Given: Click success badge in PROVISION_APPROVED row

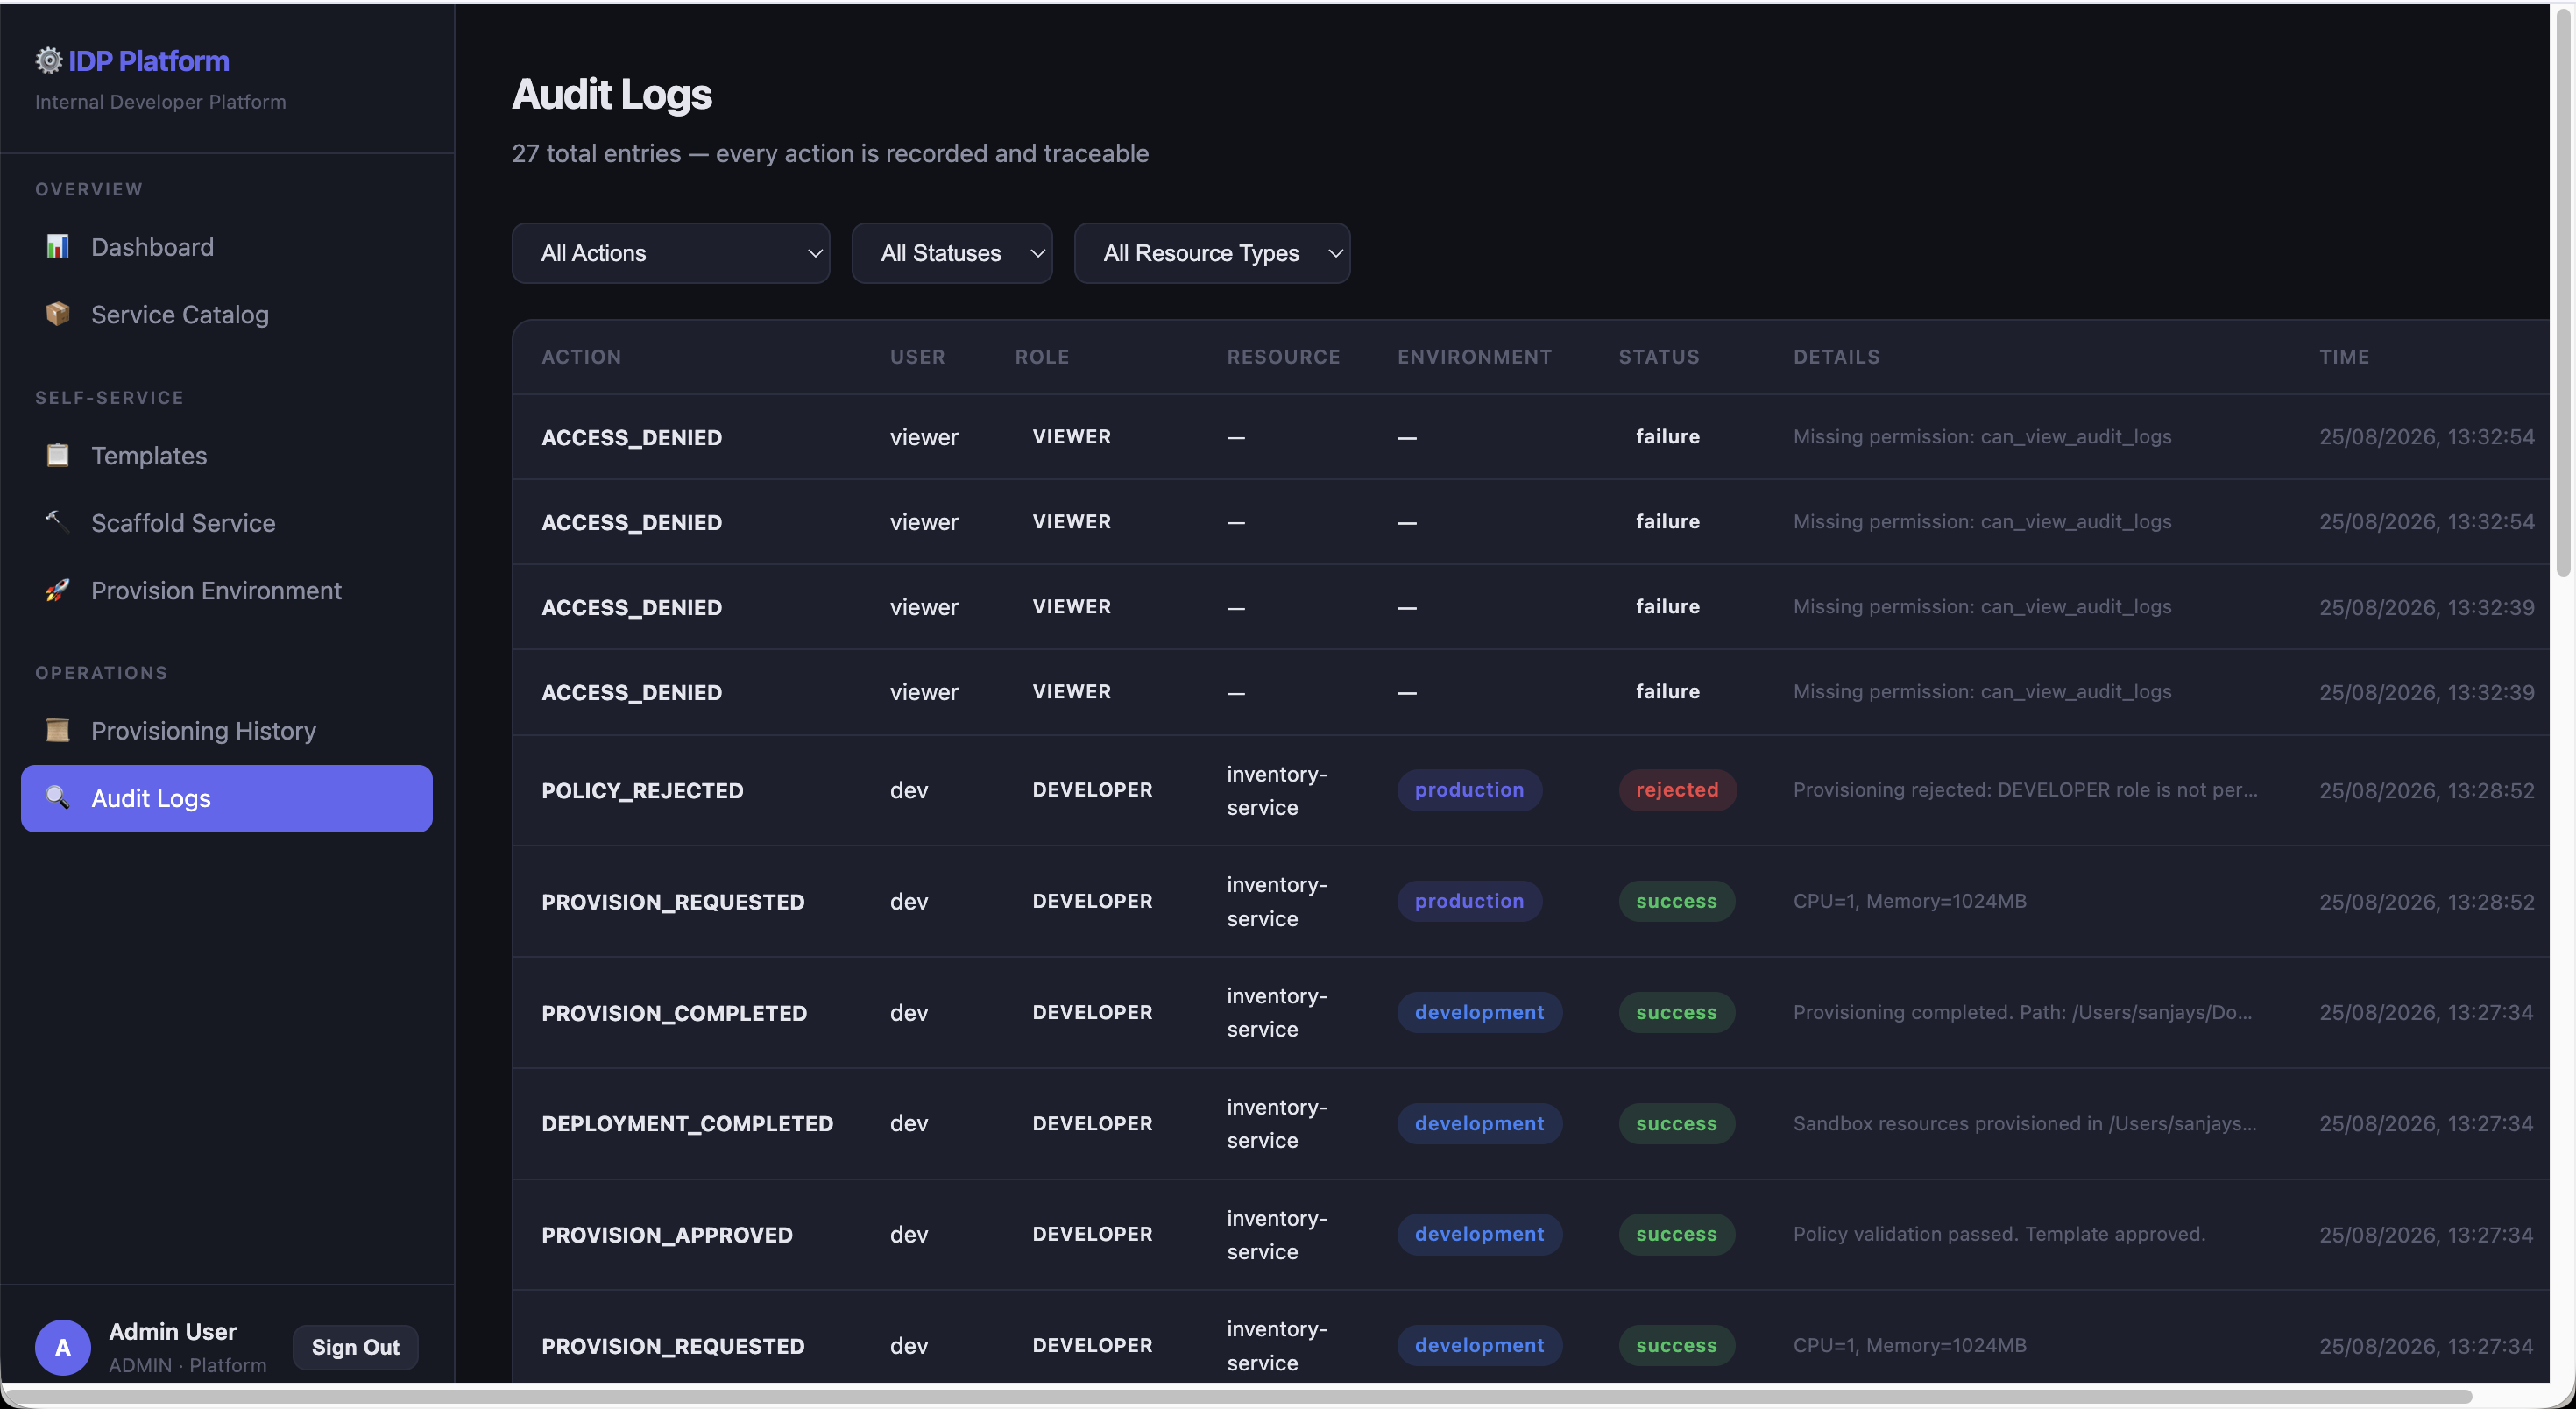Looking at the screenshot, I should click(1677, 1234).
